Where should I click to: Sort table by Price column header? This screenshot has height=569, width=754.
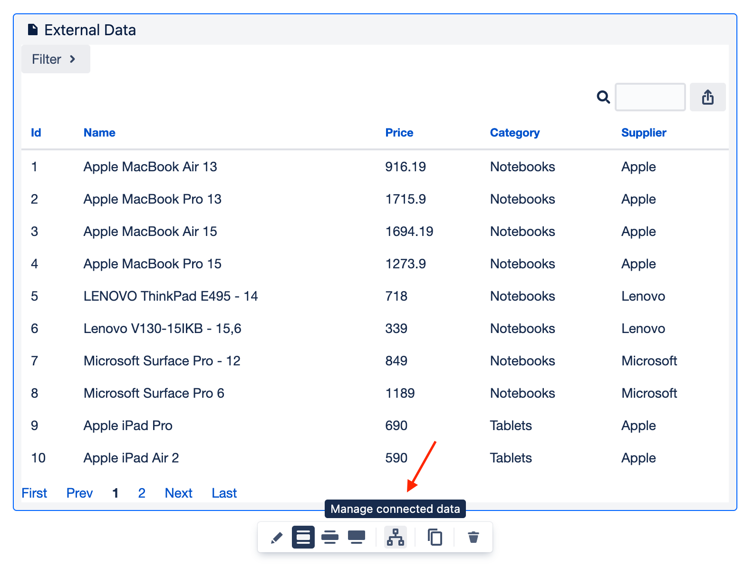coord(399,133)
